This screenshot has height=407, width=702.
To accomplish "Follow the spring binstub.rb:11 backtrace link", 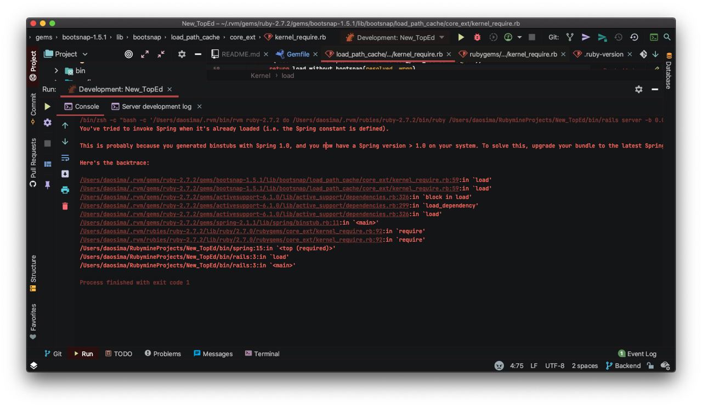I will (210, 223).
